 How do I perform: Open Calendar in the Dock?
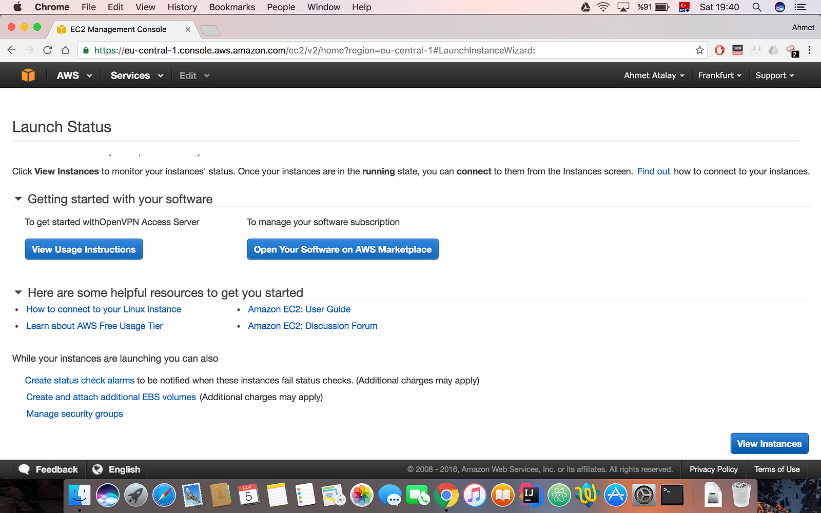point(249,496)
